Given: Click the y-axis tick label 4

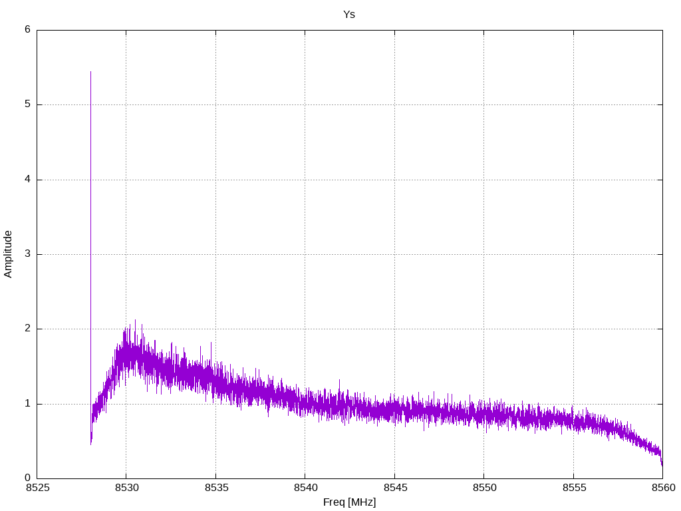Looking at the screenshot, I should tap(28, 179).
